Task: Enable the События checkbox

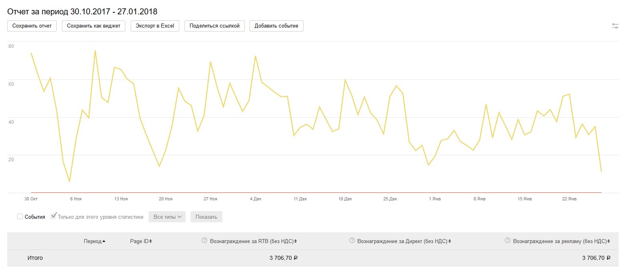Action: [x=20, y=217]
